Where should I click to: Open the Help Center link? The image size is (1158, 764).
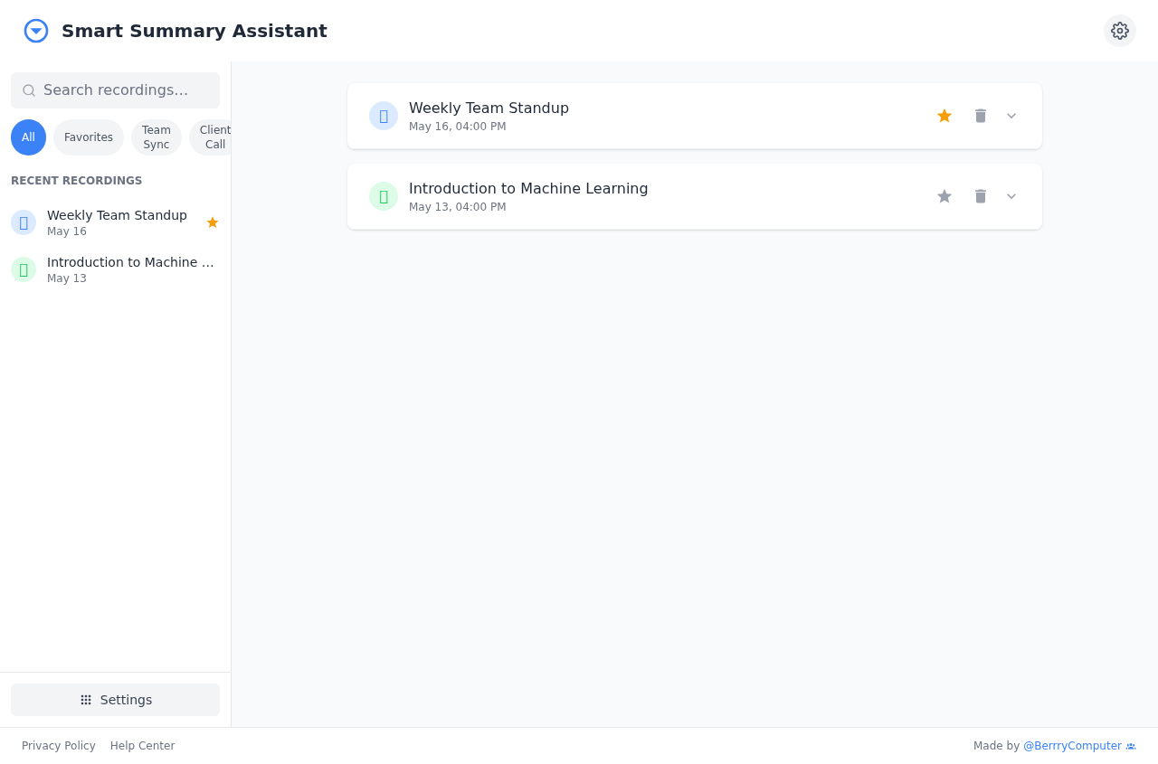pyautogui.click(x=142, y=746)
